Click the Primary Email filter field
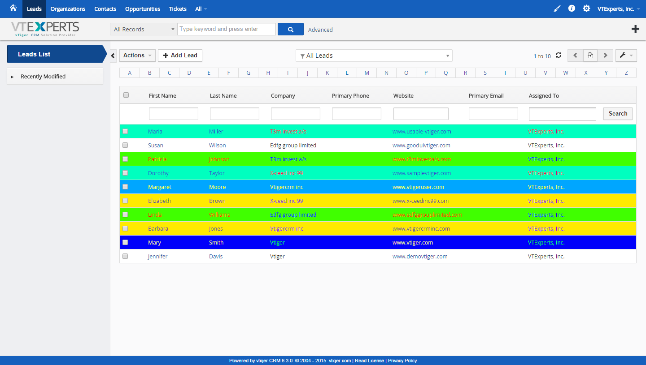This screenshot has width=646, height=365. pyautogui.click(x=493, y=114)
